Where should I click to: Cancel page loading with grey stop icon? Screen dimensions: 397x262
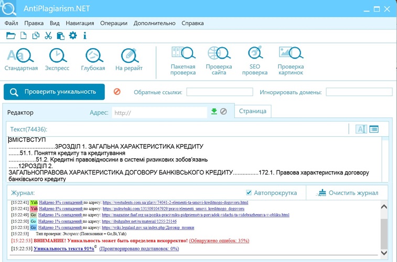pyautogui.click(x=223, y=111)
